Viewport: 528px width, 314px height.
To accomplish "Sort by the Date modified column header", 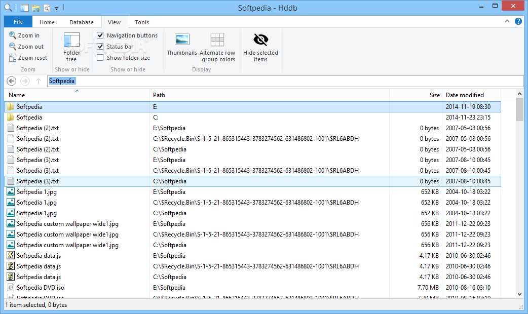I will pos(471,95).
